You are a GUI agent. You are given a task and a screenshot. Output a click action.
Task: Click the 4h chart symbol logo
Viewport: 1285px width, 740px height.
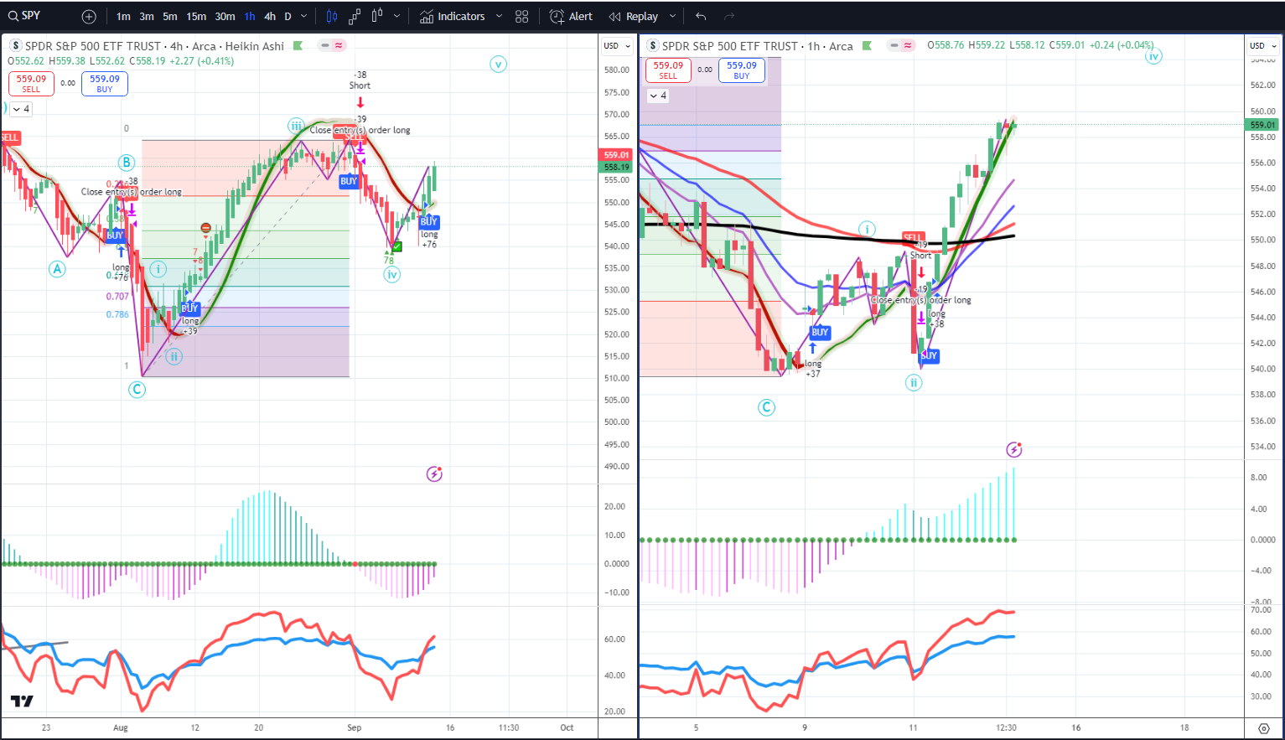16,46
